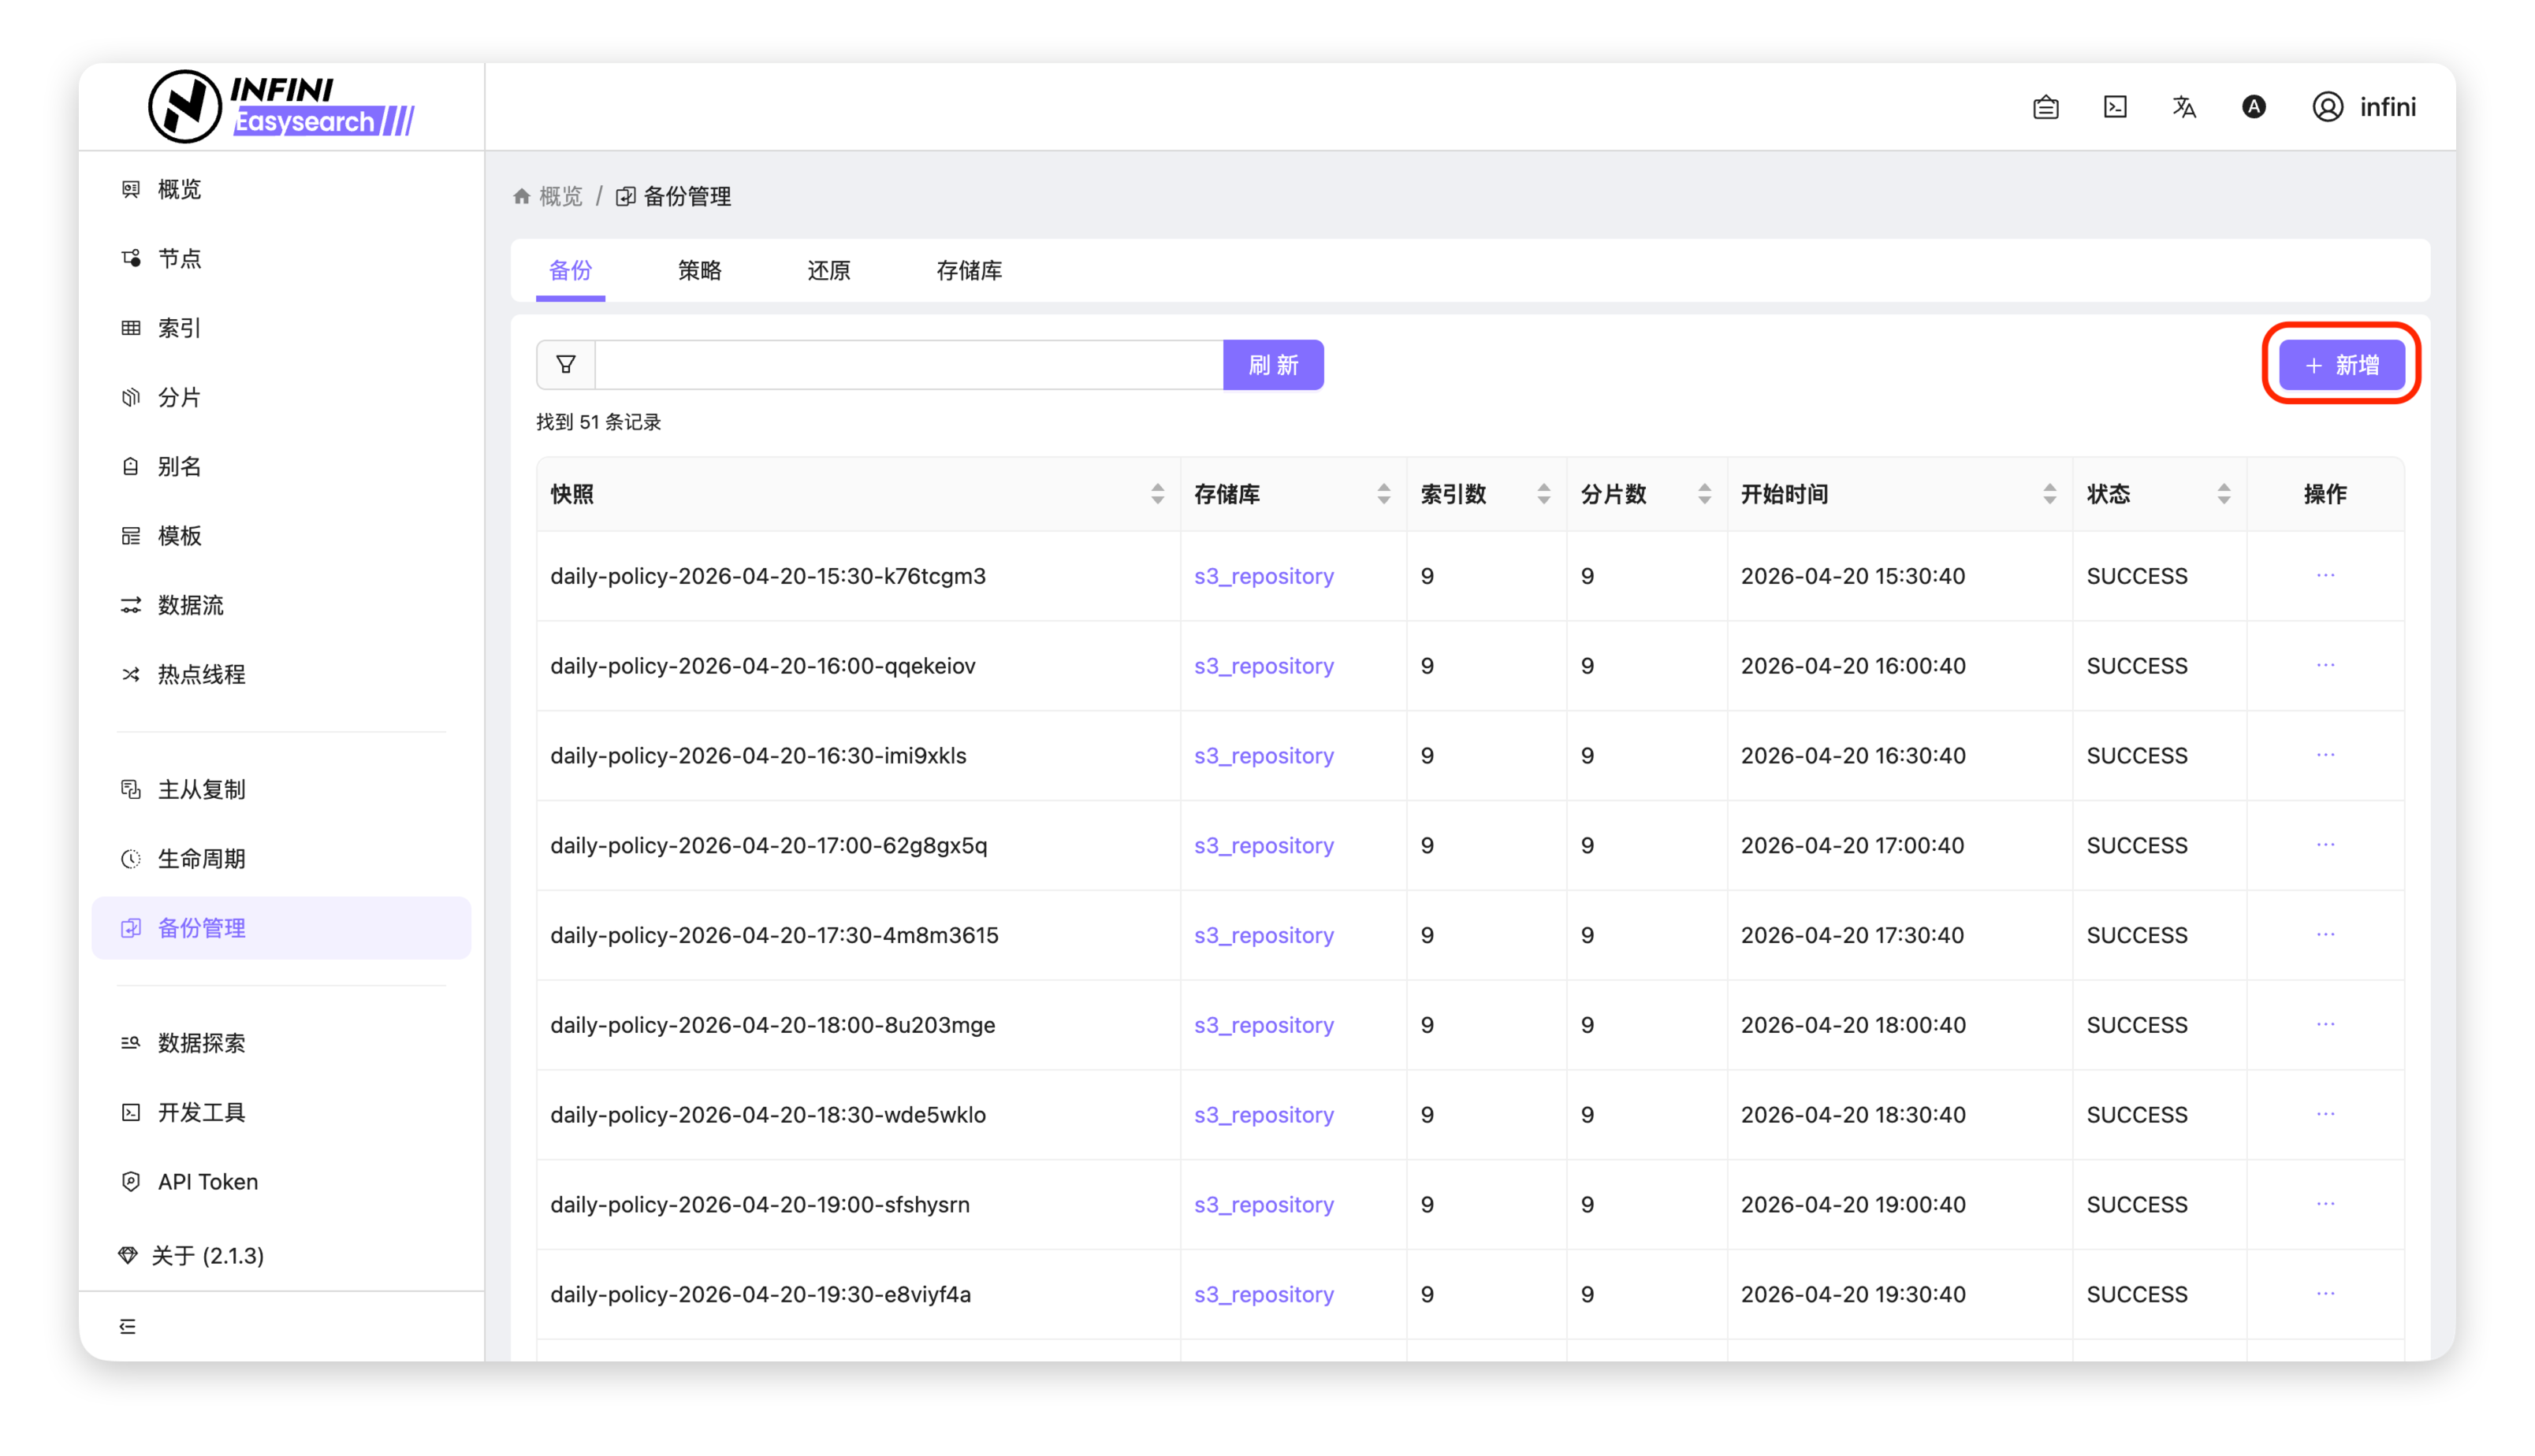Open actions menu for 17:00 snapshot row
Viewport: 2535px width, 1456px height.
(x=2325, y=845)
